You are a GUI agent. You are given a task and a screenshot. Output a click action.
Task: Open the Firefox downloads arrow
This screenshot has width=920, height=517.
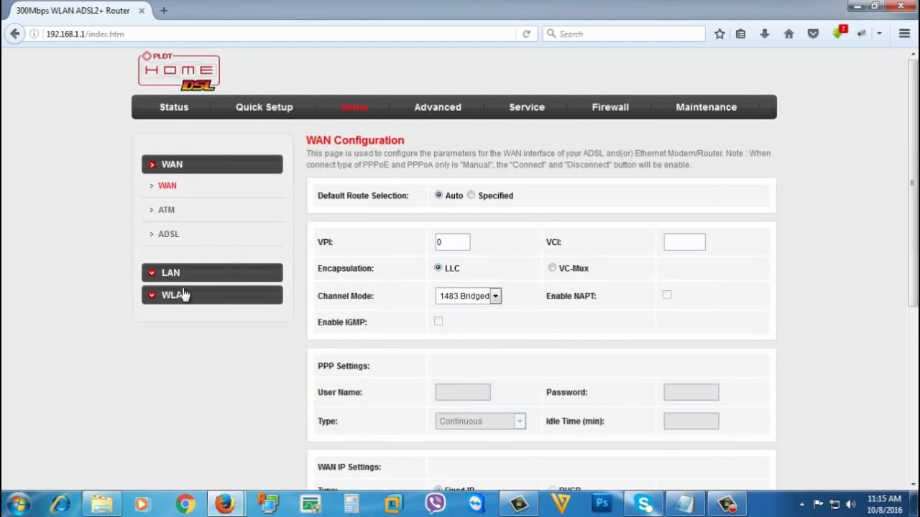pos(765,34)
